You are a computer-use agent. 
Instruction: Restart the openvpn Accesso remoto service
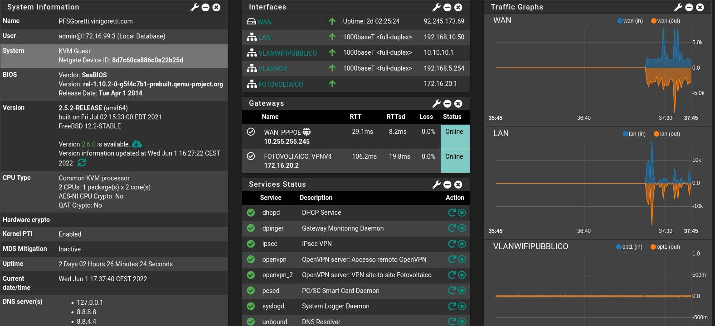point(452,260)
